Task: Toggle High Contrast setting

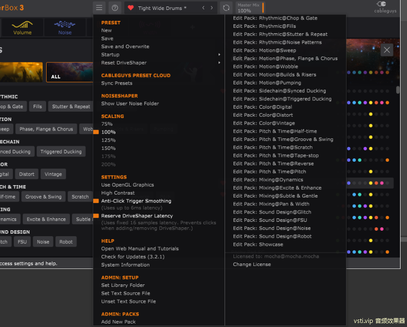Action: (118, 193)
